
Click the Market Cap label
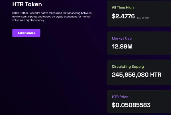[x=122, y=39]
